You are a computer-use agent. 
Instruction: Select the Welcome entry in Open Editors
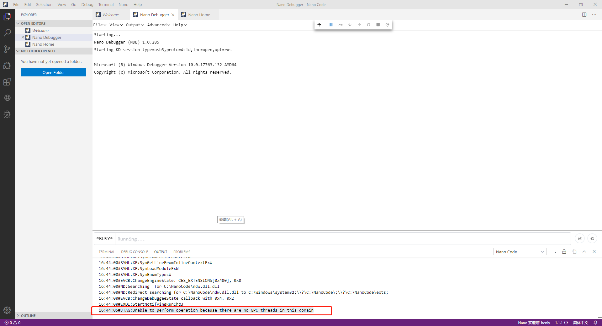[x=40, y=30]
